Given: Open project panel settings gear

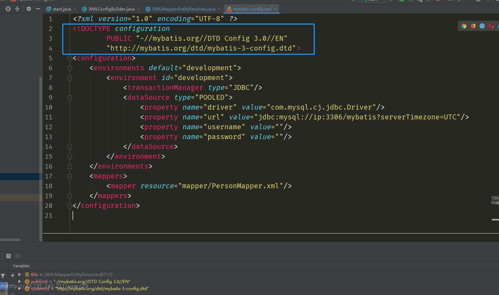Looking at the screenshot, I should (x=29, y=9).
